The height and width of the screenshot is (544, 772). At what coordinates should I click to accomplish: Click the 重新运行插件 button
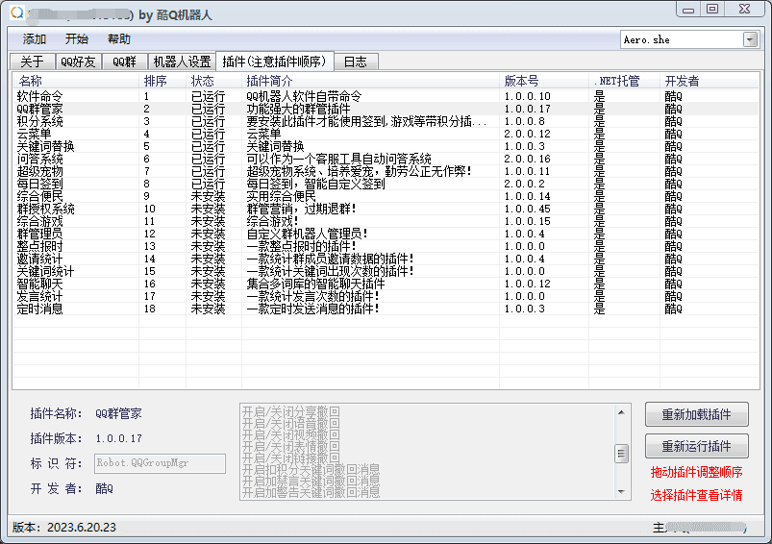[x=697, y=446]
